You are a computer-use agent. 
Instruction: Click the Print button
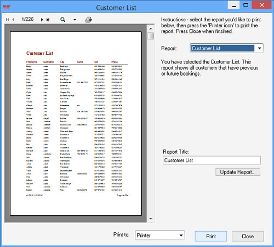point(211,236)
